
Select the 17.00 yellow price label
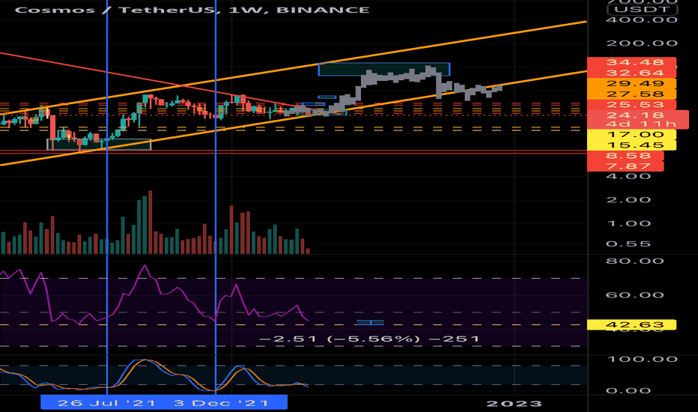pyautogui.click(x=631, y=135)
